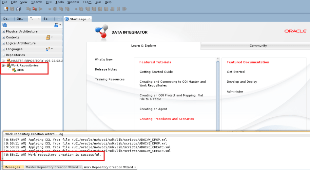Click the MASTER REPOSITORY node icon

pos(9,61)
